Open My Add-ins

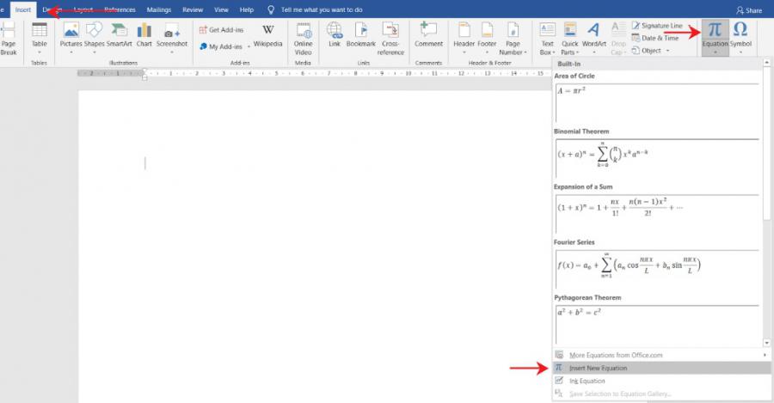(x=221, y=46)
